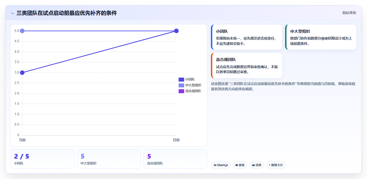This screenshot has height=179, width=367.
Task: Select the 数据卡片 tag
Action: click(x=276, y=165)
